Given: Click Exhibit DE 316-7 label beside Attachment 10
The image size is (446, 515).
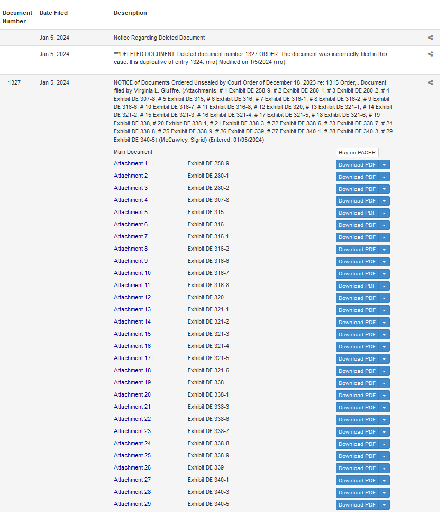Looking at the screenshot, I should point(208,273).
